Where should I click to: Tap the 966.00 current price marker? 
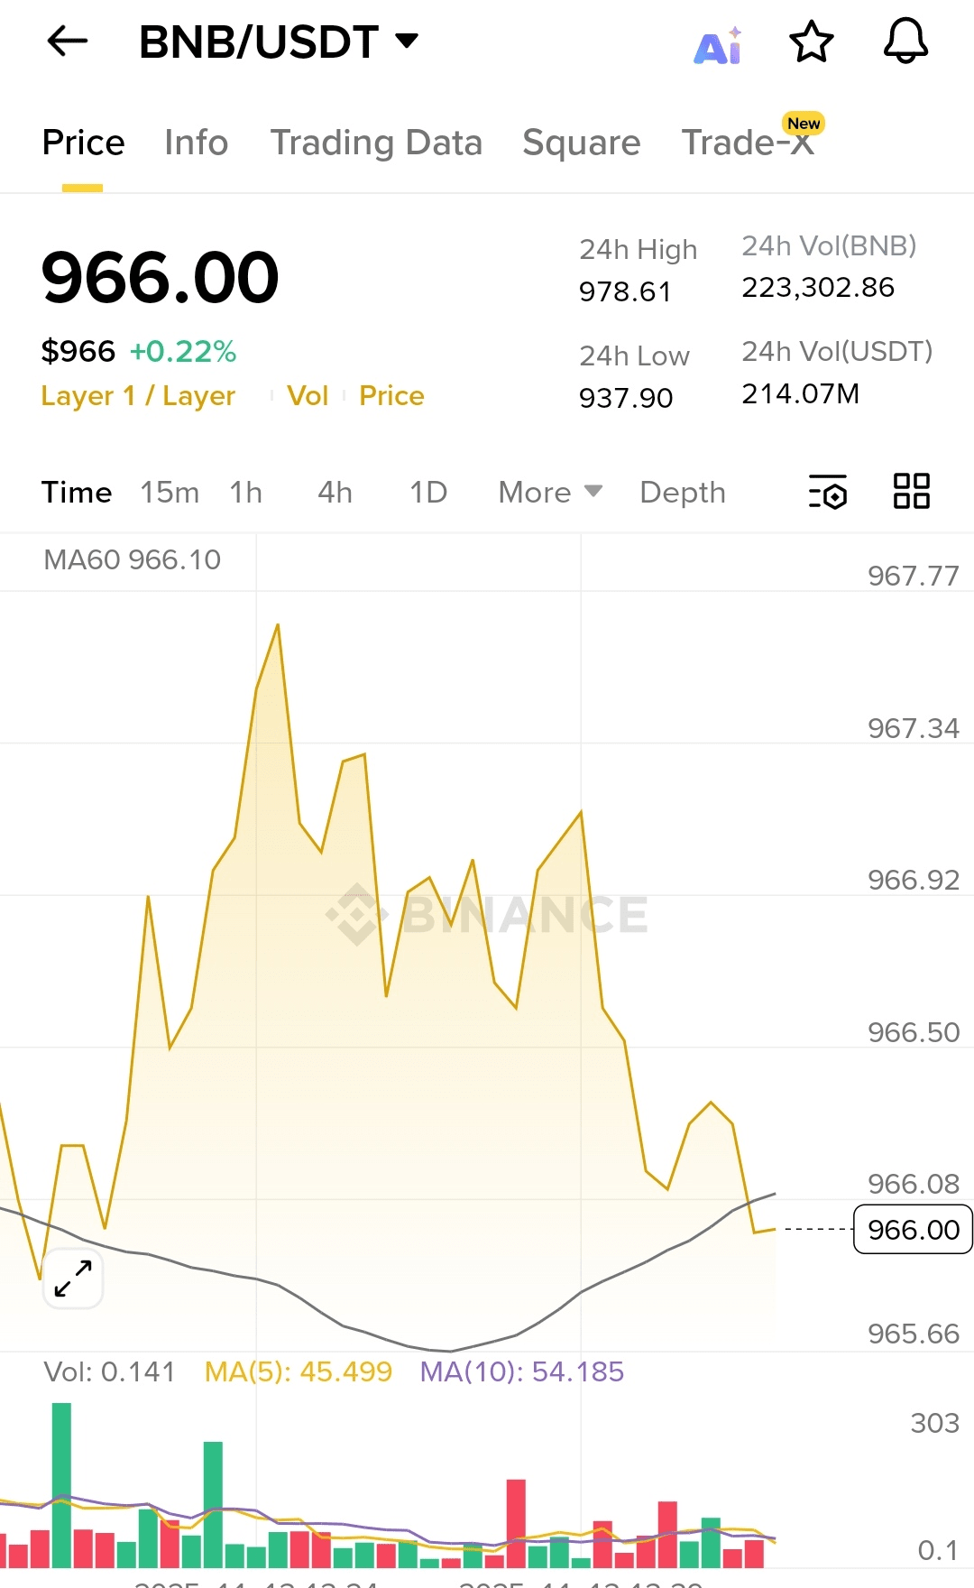[x=913, y=1230]
